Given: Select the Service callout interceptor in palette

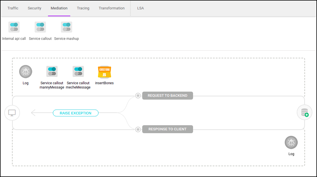Looking at the screenshot, I should 40,27.
